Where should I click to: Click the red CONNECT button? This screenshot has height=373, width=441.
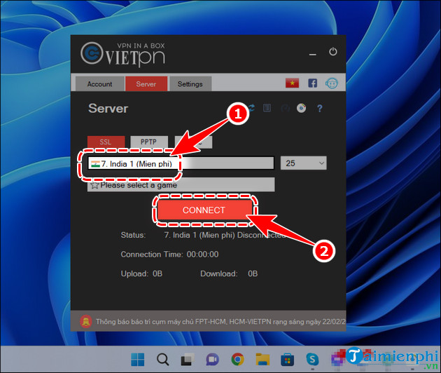coord(204,210)
